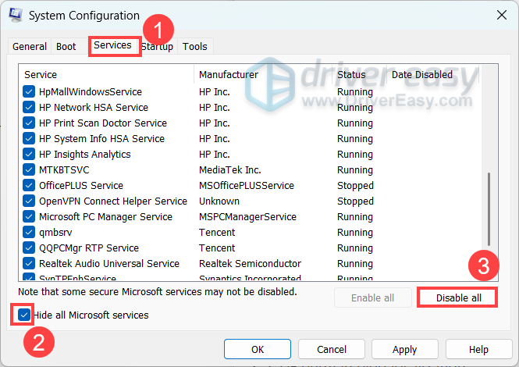Select the qmbsrv service name
Image resolution: width=519 pixels, height=367 pixels.
(x=55, y=232)
